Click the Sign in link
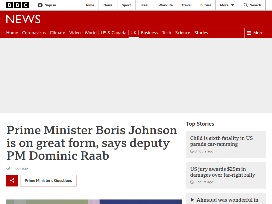This screenshot has height=204, width=272. pyautogui.click(x=50, y=5)
